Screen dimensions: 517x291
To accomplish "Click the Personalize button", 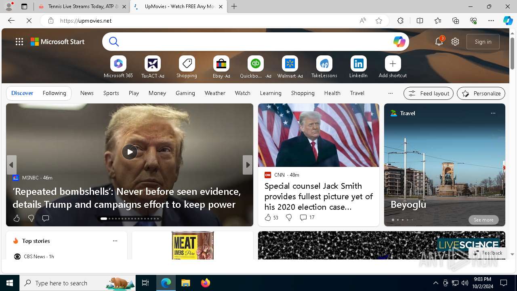I will pyautogui.click(x=481, y=93).
